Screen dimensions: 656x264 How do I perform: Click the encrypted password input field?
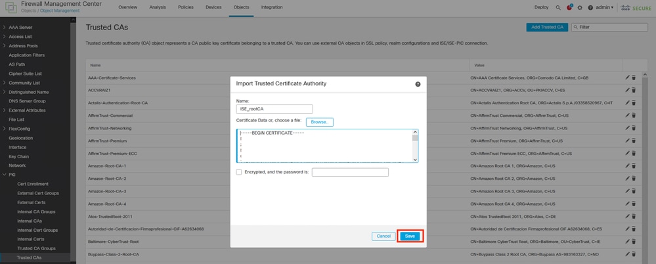click(x=350, y=172)
